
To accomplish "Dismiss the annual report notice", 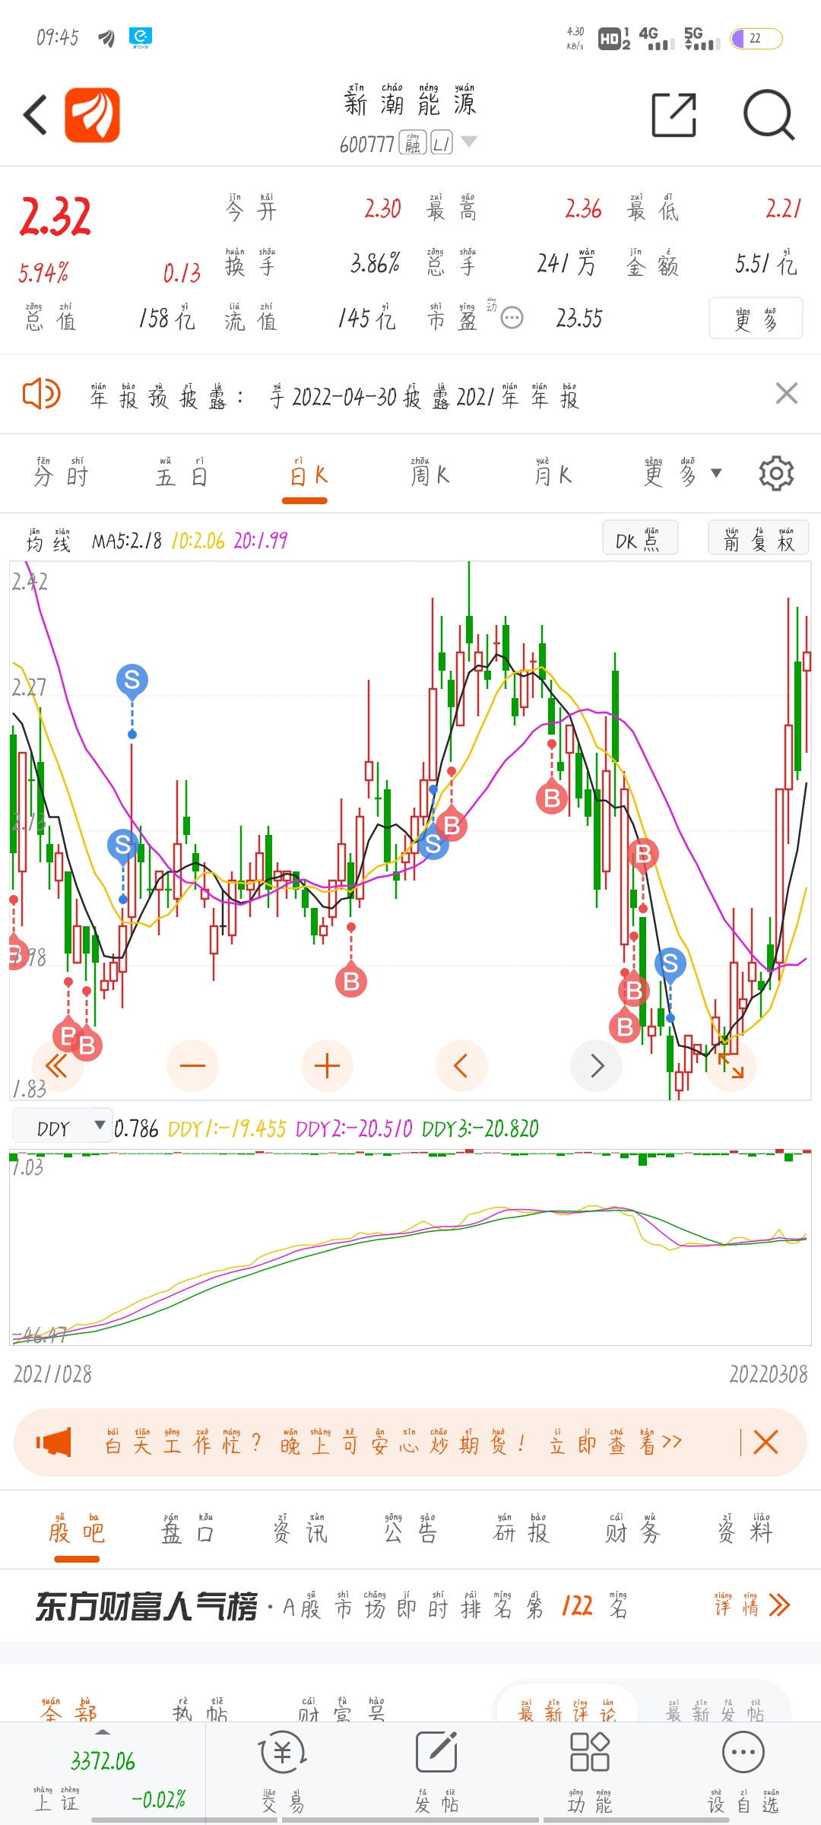I will [x=786, y=394].
